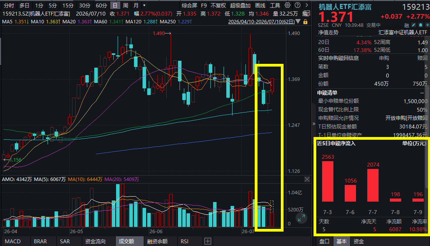Open the date range dropdown triangle
The image size is (430, 246).
click(298, 21)
